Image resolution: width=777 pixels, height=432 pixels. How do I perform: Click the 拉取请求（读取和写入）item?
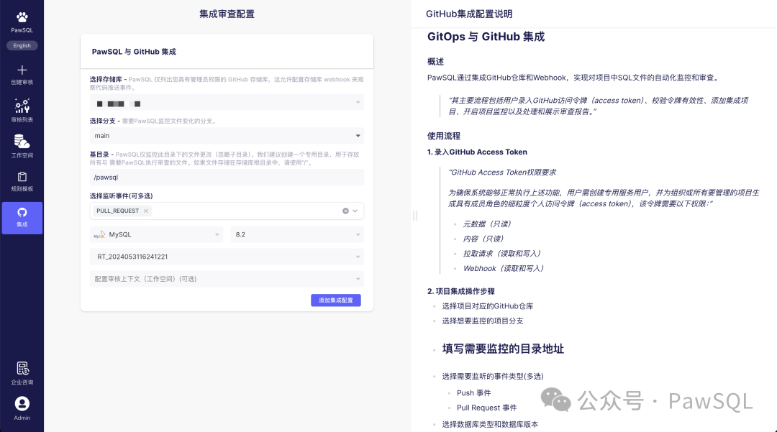501,253
